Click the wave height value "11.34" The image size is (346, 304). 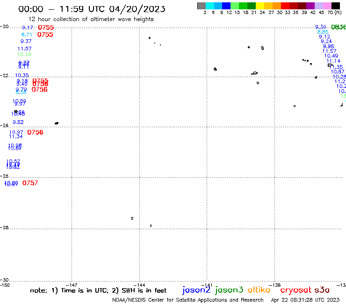coord(16,137)
